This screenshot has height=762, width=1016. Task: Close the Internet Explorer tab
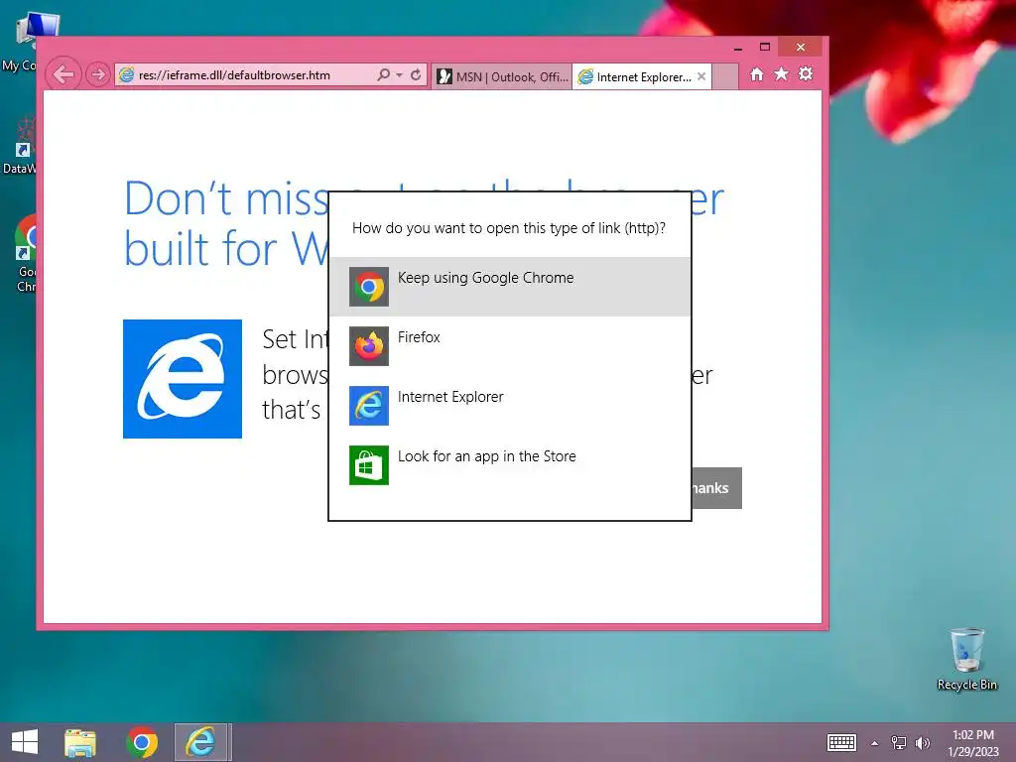point(701,76)
